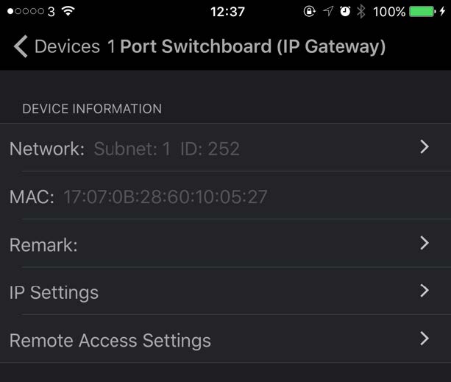Image resolution: width=451 pixels, height=382 pixels.
Task: Tap the rotation lock status icon
Action: tap(310, 12)
